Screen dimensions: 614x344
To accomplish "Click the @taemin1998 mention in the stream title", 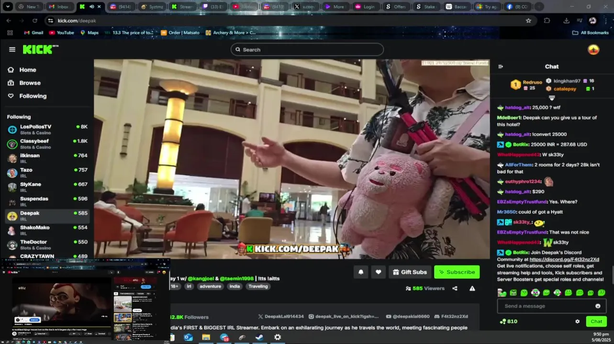I will [236, 279].
